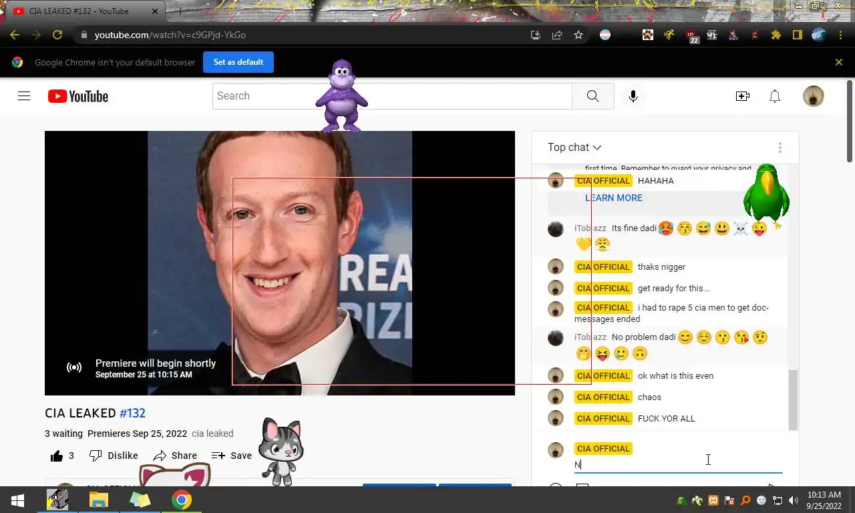Viewport: 855px width, 513px height.
Task: Open the YouTube guide hamburger menu
Action: (x=24, y=96)
